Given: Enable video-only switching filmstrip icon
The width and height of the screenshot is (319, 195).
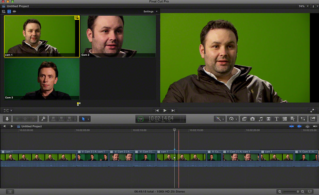Looking at the screenshot, I should click(9, 11).
